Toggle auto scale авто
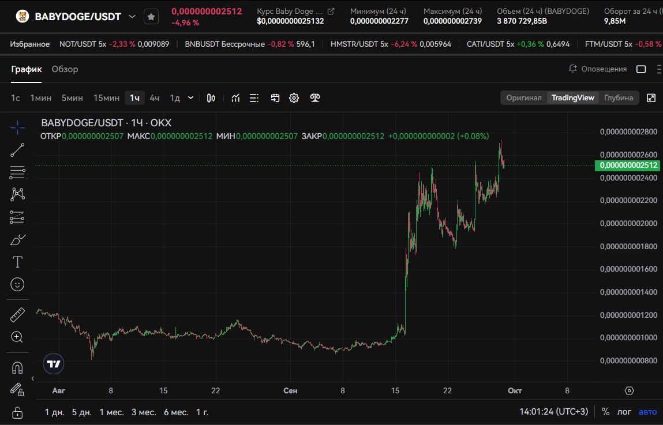The height and width of the screenshot is (425, 663). point(648,412)
